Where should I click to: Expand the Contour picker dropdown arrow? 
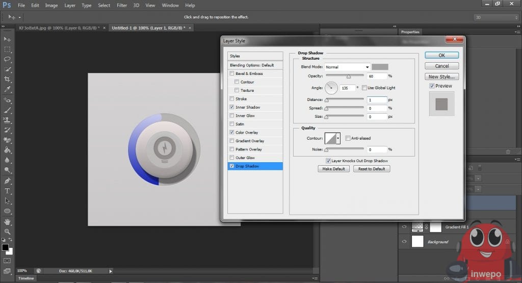point(338,138)
